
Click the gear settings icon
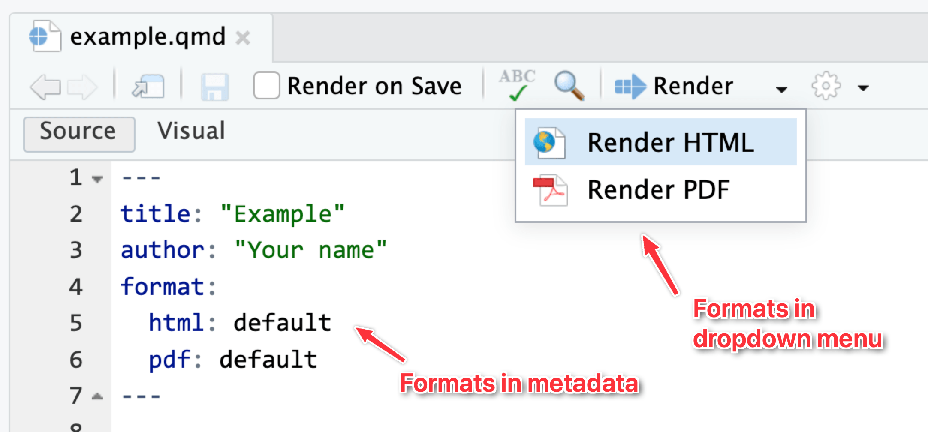(x=826, y=87)
